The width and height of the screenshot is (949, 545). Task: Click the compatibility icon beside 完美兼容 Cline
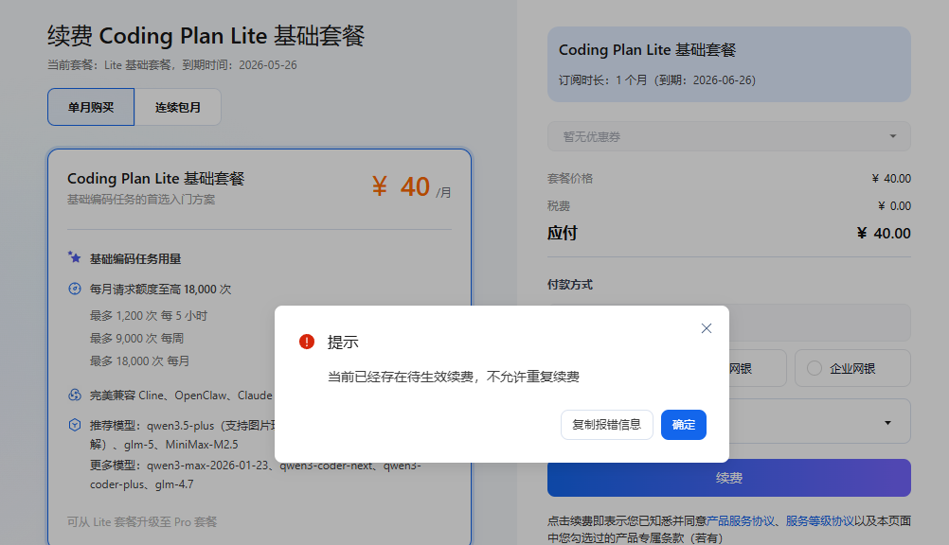click(x=75, y=395)
